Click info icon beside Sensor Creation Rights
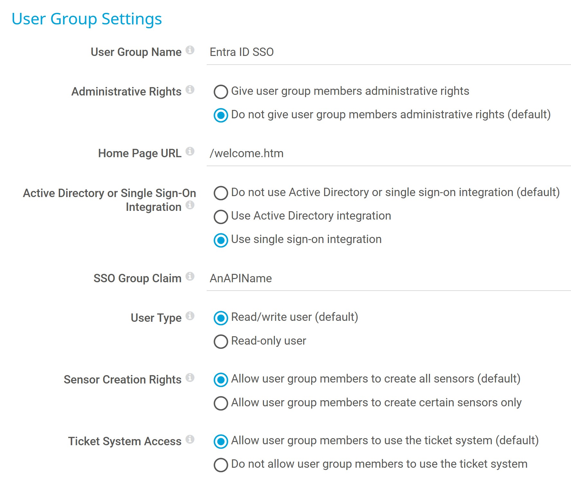This screenshot has height=487, width=571. click(190, 378)
